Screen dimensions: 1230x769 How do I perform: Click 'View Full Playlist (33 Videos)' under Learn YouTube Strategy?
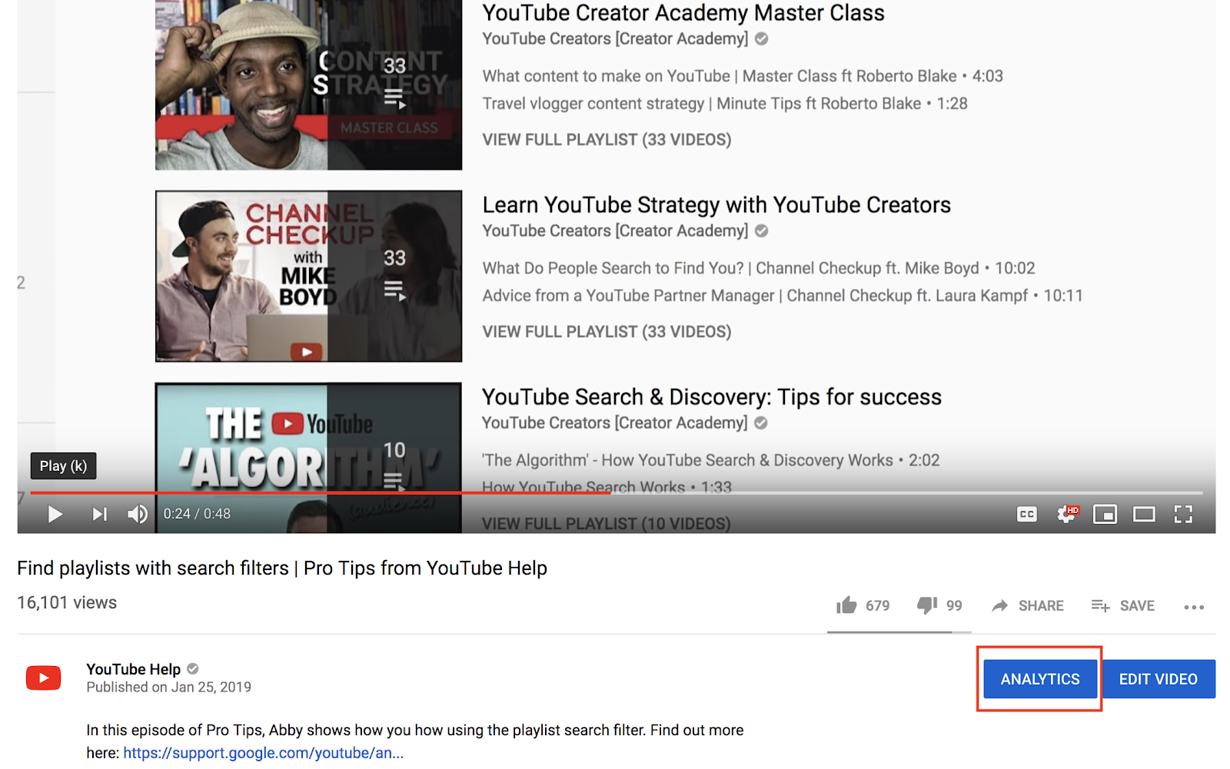pos(607,332)
